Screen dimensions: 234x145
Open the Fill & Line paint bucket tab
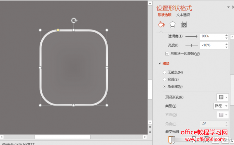tap(161, 24)
